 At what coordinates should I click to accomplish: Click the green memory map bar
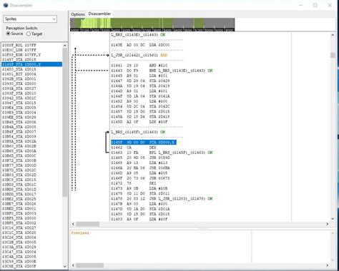point(152,24)
